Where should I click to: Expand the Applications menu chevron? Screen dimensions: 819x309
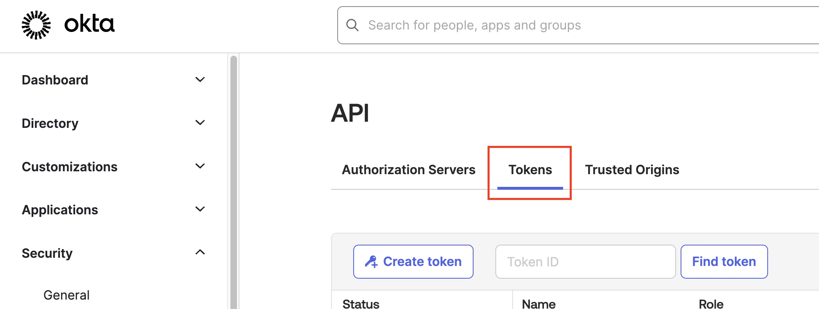200,209
